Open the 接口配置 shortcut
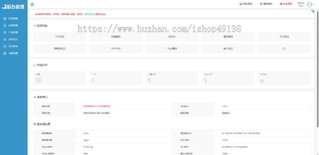319x155 pixels. (x=228, y=49)
